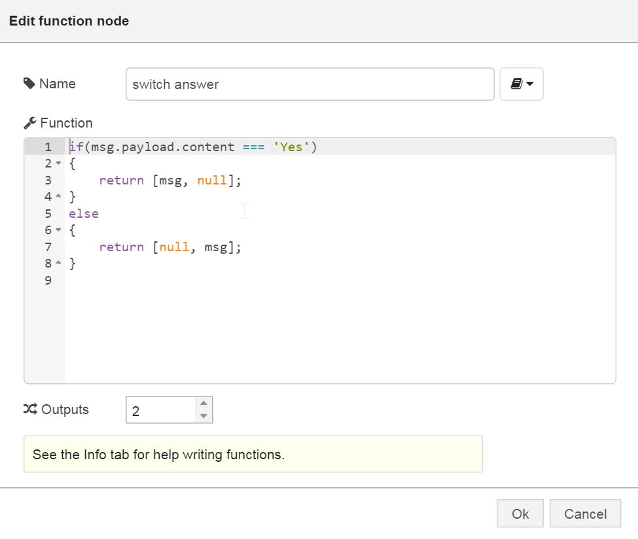Screen dimensions: 638x539
Task: Click line number 1 in the gutter
Action: click(48, 147)
